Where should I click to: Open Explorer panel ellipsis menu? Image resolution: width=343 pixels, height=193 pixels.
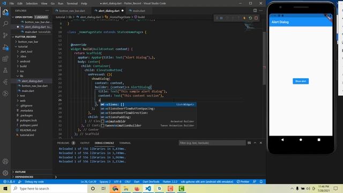47,11
